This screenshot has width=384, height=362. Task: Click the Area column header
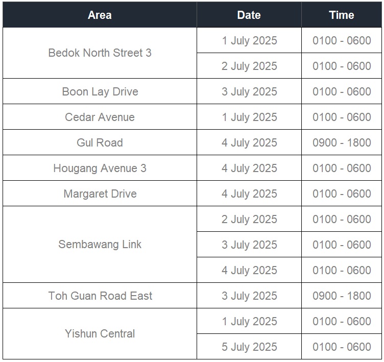tap(100, 15)
